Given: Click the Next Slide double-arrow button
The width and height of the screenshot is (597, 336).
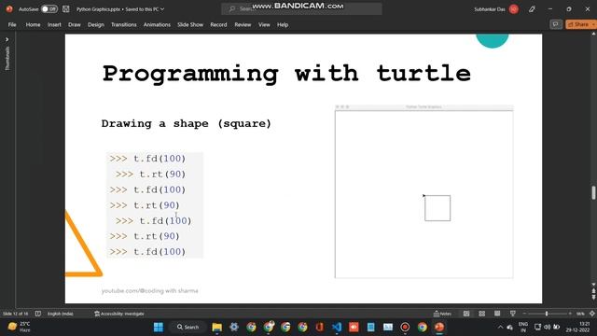Looking at the screenshot, I should (593, 298).
